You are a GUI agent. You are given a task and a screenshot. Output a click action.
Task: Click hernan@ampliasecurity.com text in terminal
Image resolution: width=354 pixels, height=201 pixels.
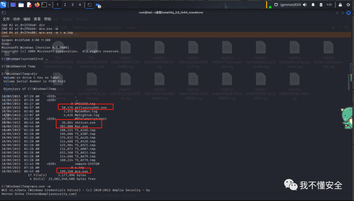pyautogui.click(x=52, y=194)
